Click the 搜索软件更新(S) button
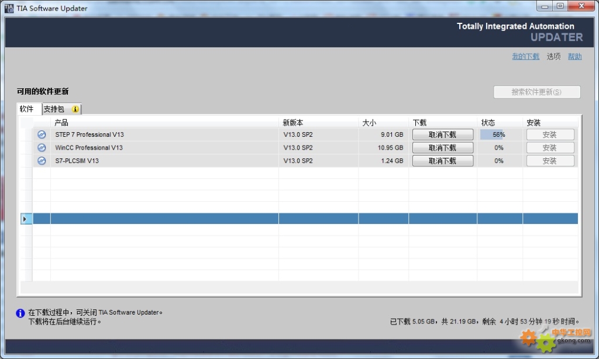Viewport: 599px width, 359px height. tap(537, 92)
